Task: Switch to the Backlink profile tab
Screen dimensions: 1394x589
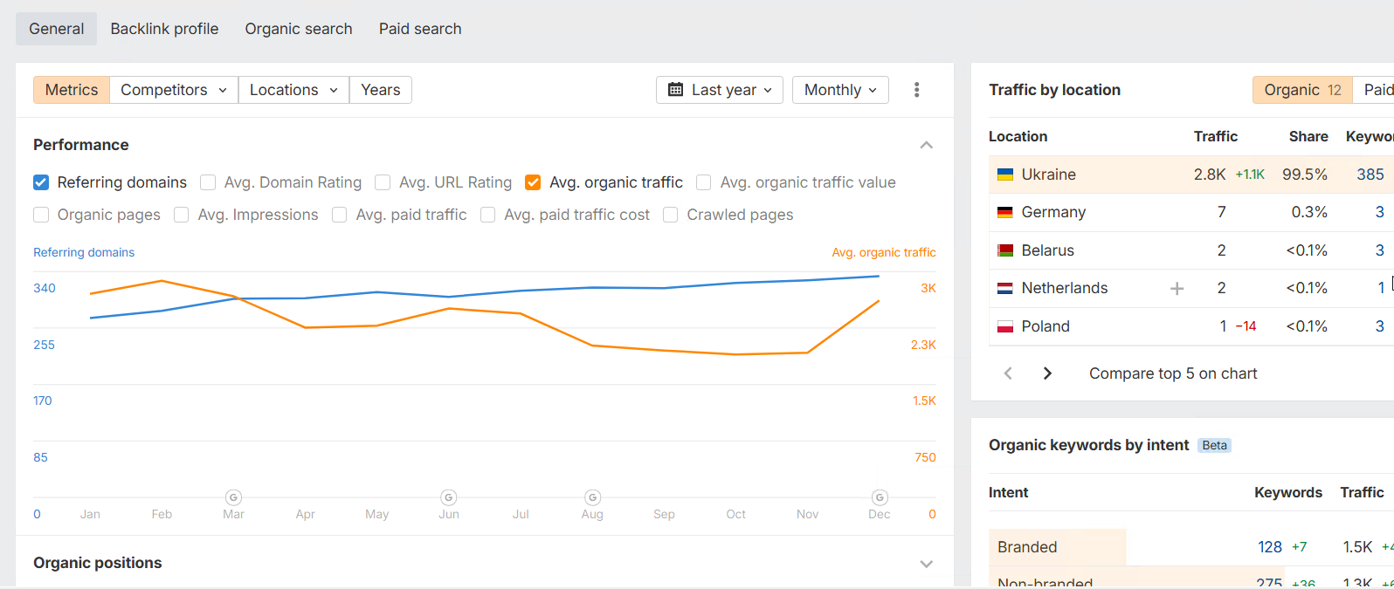Action: coord(164,29)
